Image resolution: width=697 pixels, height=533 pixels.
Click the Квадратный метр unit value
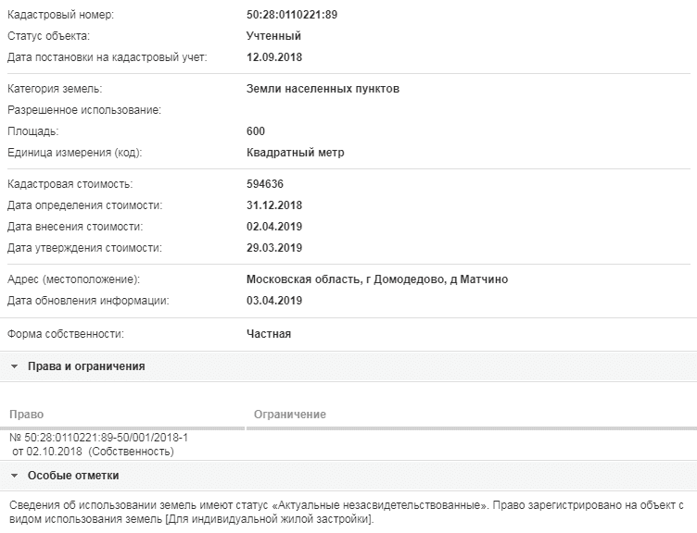(296, 153)
